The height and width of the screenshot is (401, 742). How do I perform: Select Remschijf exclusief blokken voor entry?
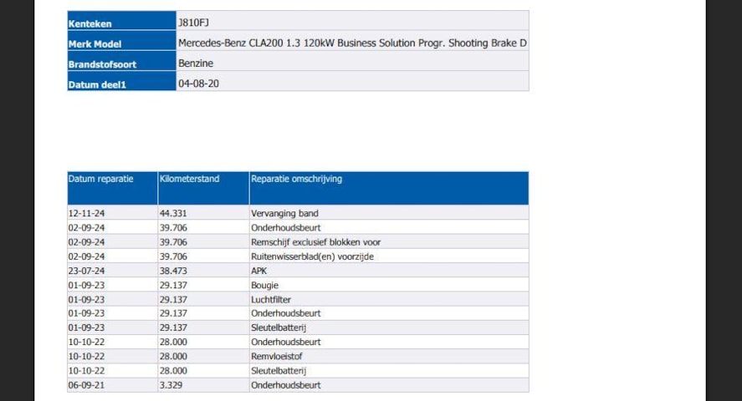click(315, 242)
